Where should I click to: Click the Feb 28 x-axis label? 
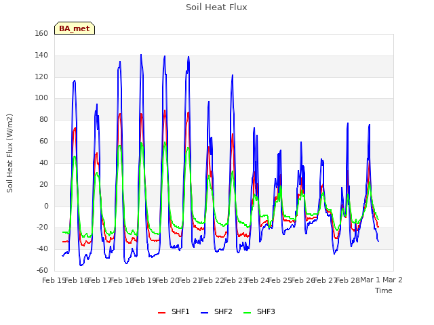[348, 280]
